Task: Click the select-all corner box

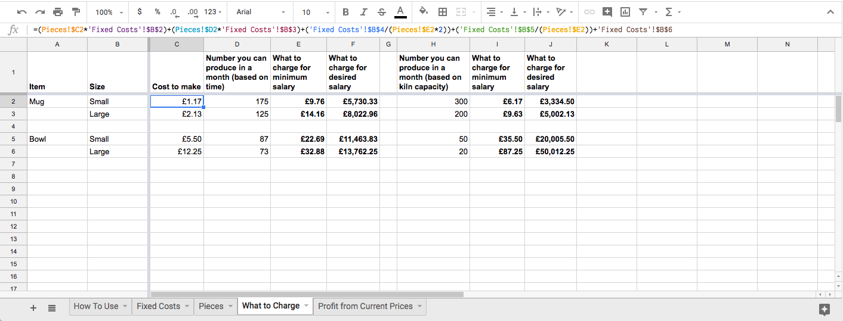Action: (13, 44)
